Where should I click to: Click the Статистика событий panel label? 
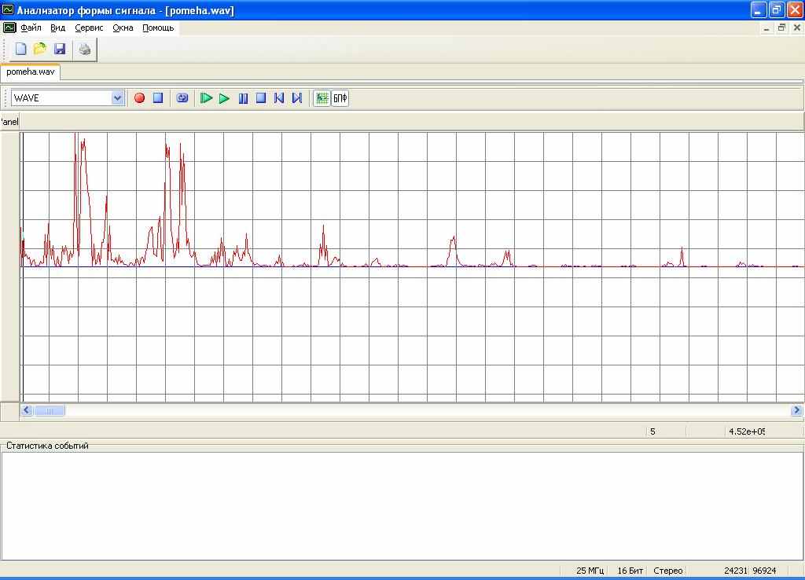pos(47,446)
